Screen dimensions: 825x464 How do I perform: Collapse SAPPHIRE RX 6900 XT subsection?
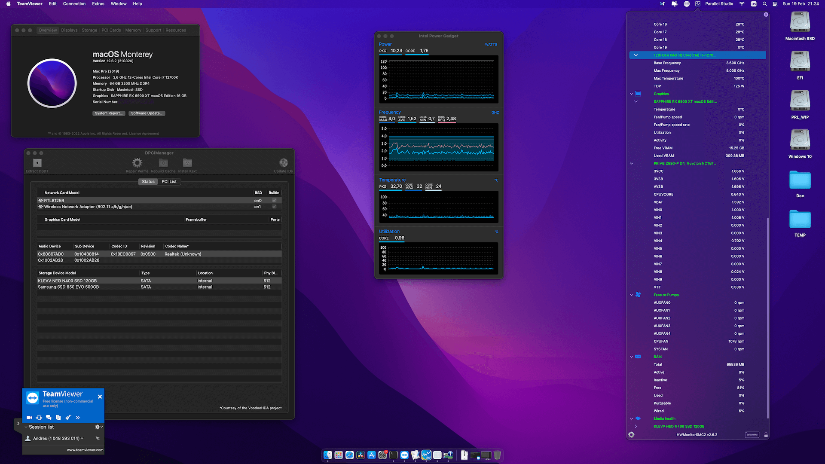[636, 102]
